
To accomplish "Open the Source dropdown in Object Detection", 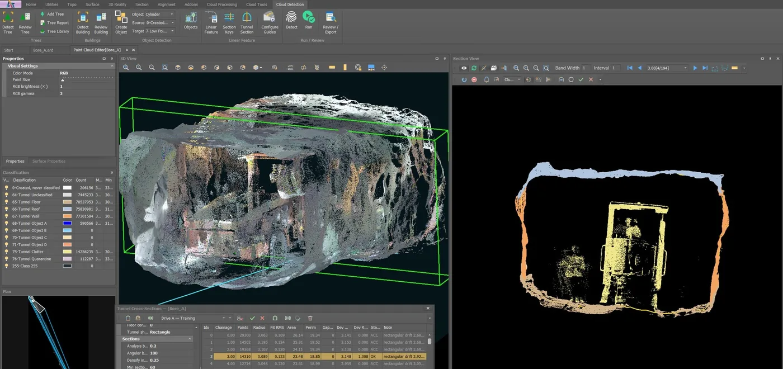I will [x=159, y=23].
